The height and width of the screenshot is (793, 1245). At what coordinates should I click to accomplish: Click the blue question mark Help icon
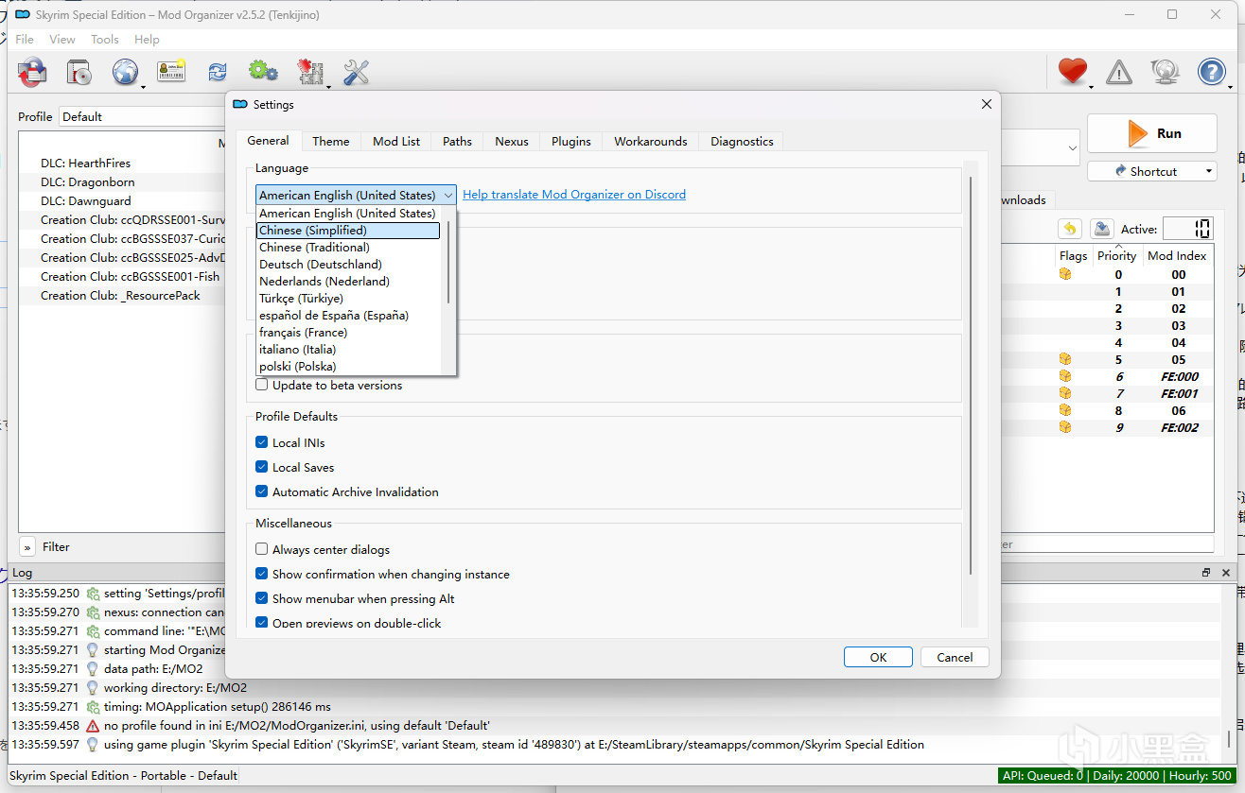1212,72
